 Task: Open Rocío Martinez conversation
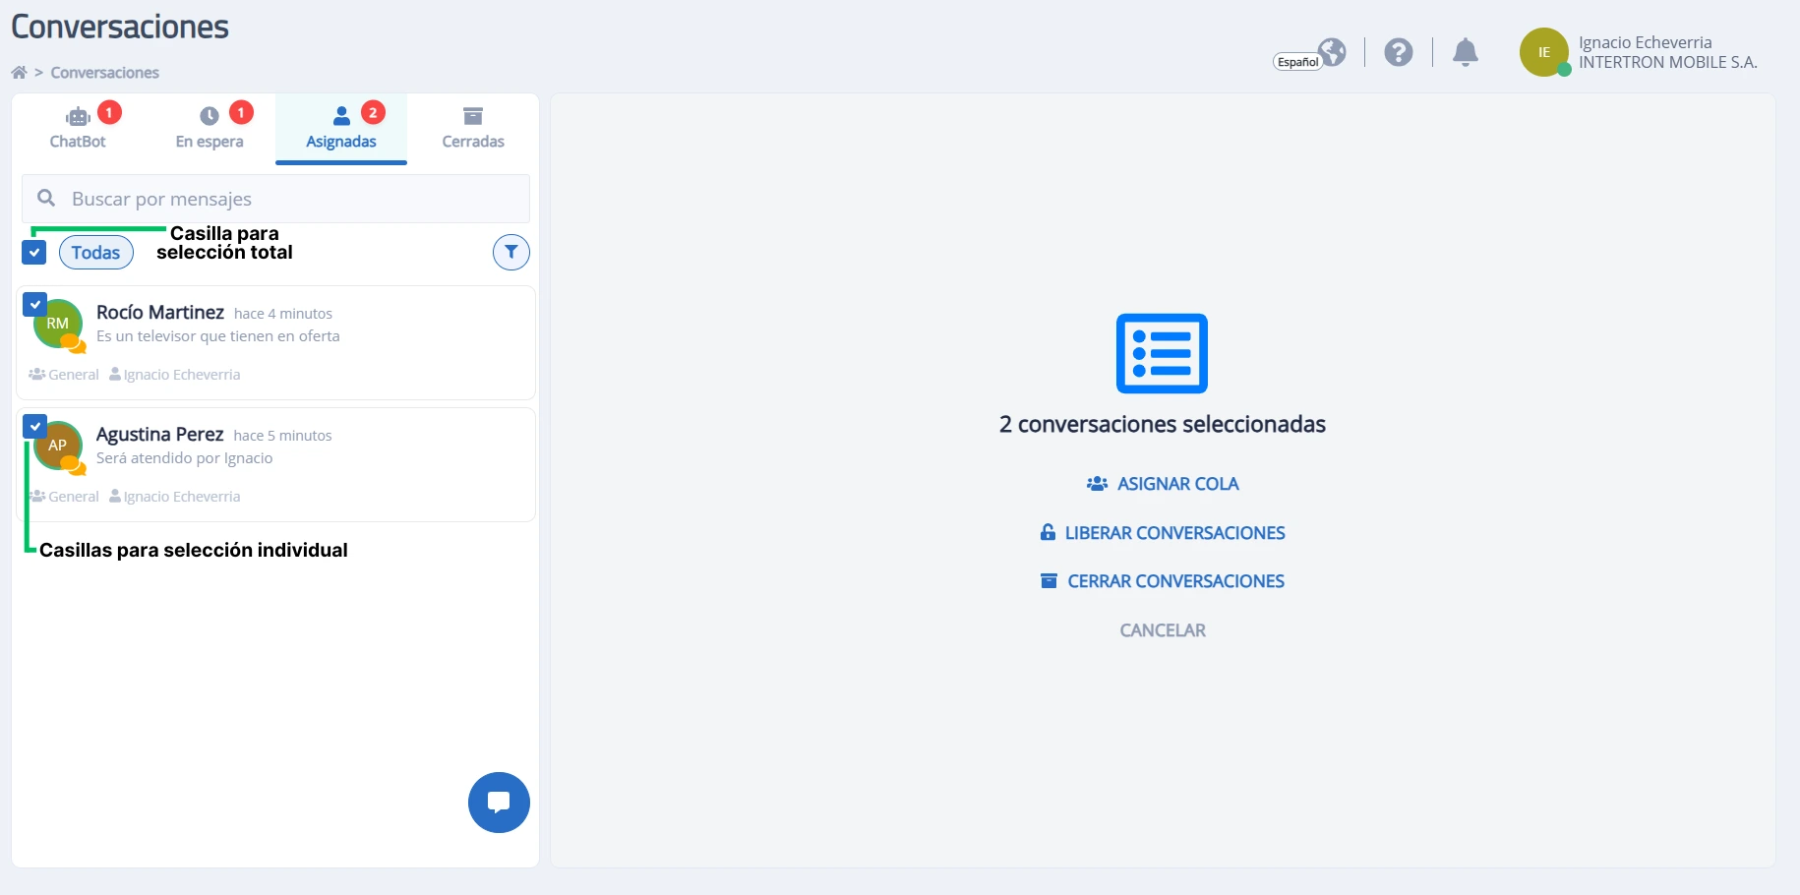(x=275, y=342)
